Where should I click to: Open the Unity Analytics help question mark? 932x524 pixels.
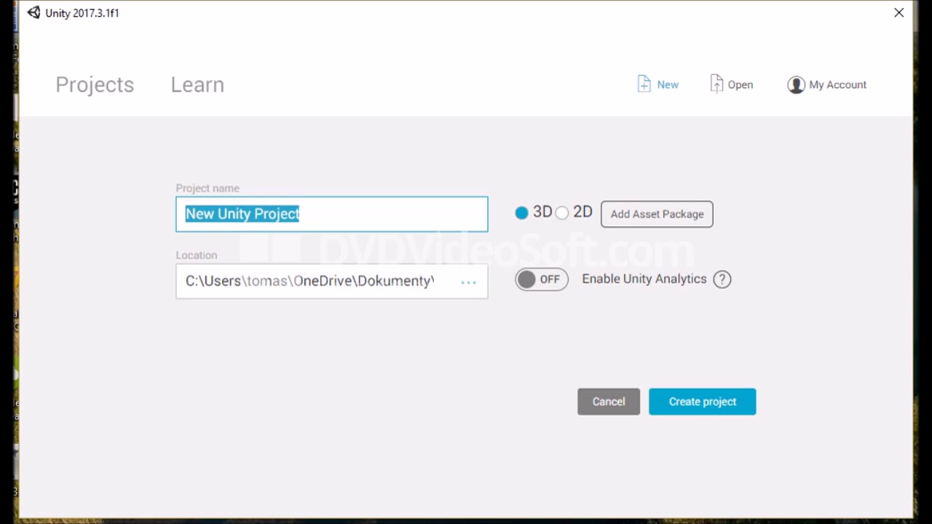pos(722,279)
